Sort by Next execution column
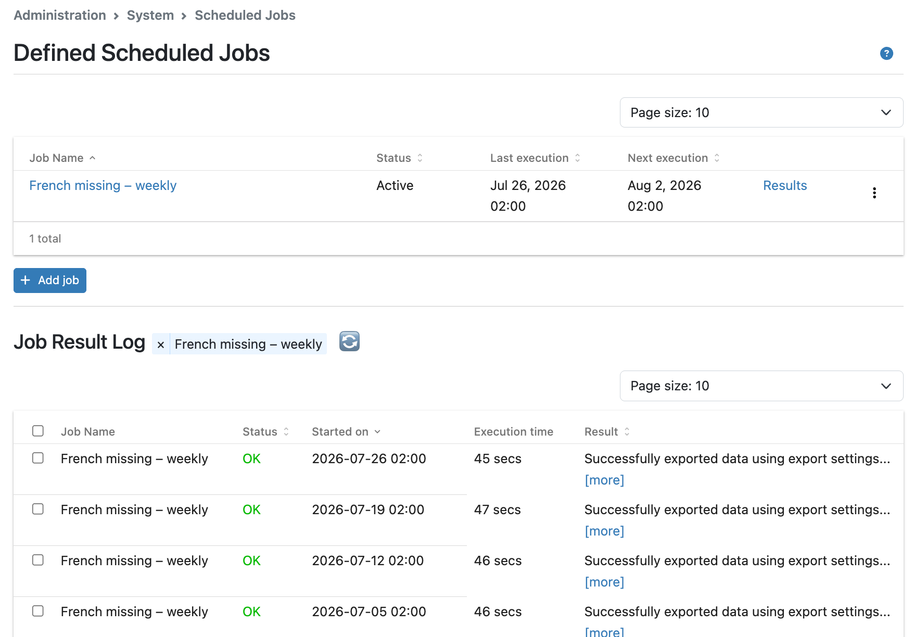 tap(674, 158)
